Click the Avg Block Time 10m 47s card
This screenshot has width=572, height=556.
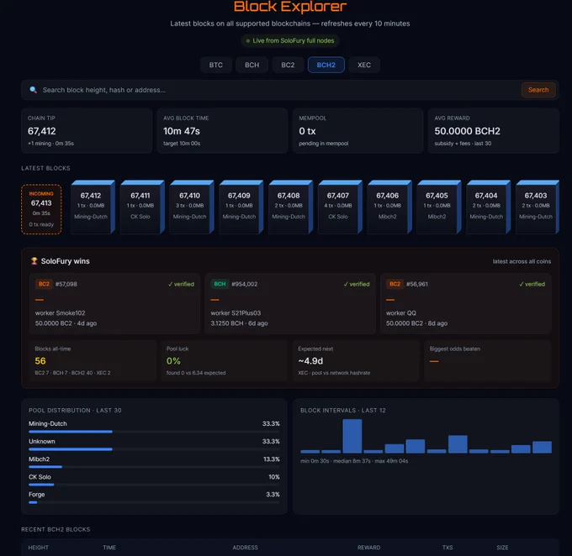click(x=222, y=130)
